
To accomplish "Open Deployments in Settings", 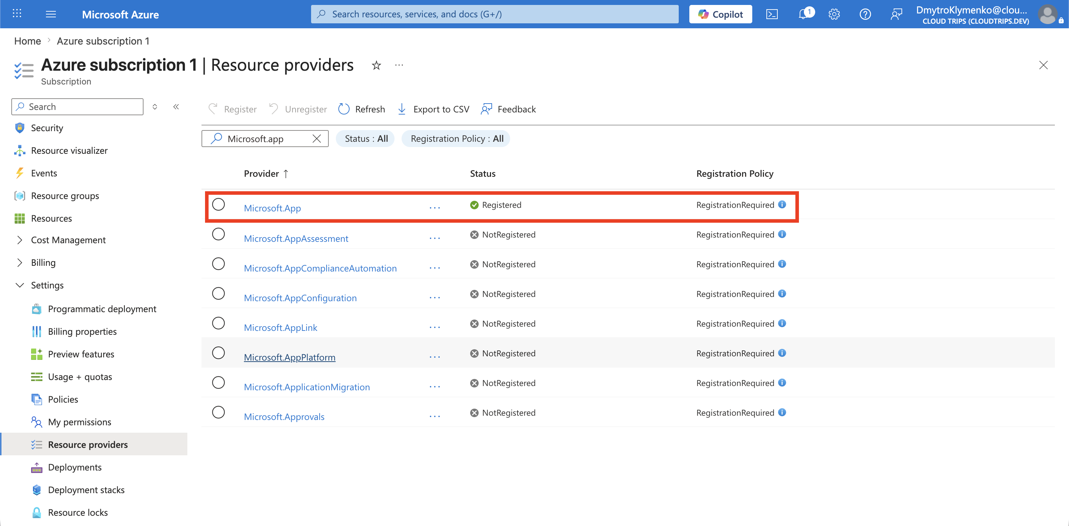I will tap(75, 467).
